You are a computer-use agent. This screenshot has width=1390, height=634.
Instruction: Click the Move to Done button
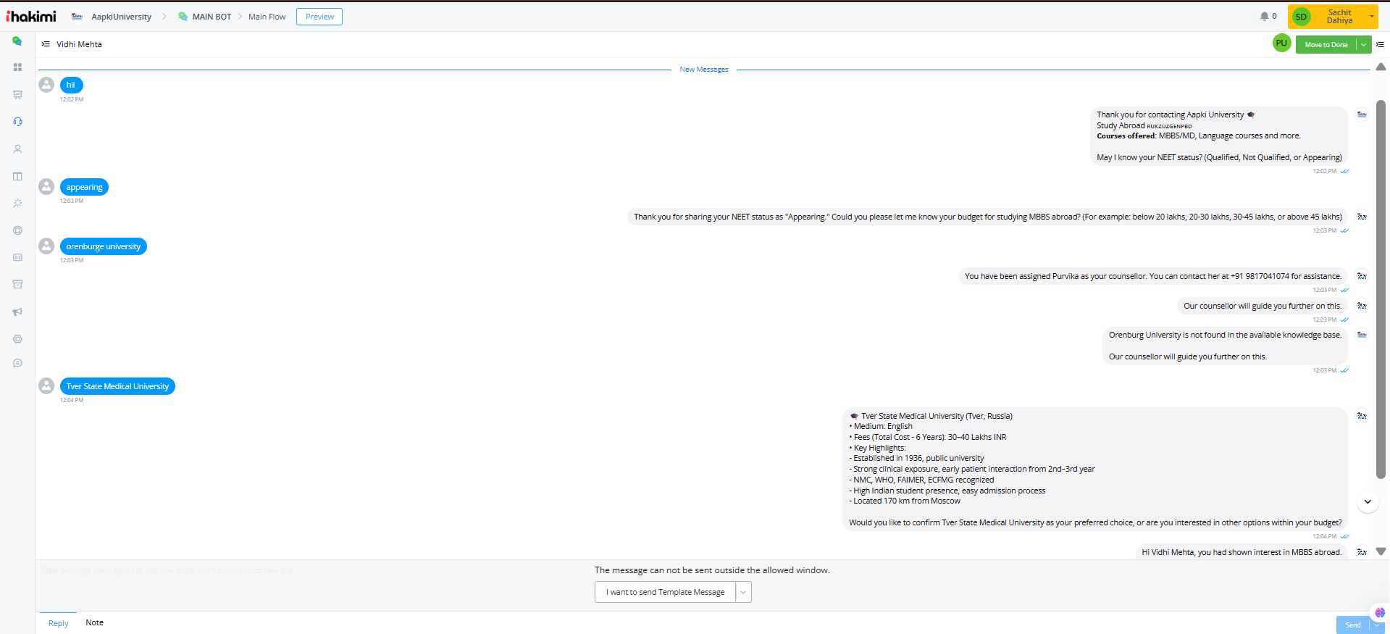1326,45
